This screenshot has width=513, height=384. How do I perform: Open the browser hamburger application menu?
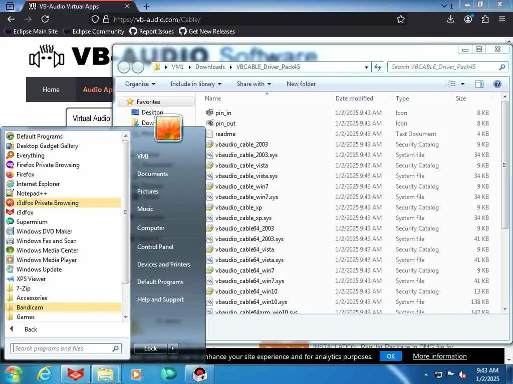[x=502, y=19]
